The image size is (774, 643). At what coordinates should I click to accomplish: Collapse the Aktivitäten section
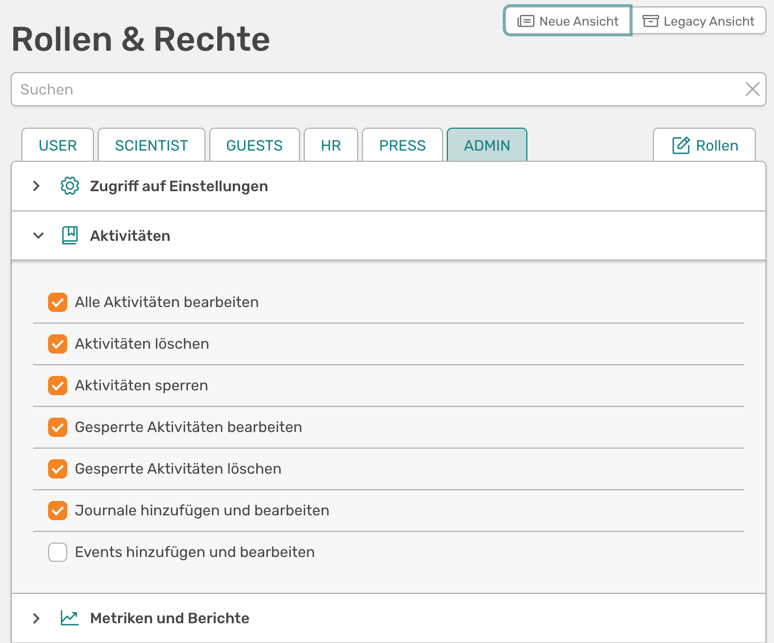[38, 236]
